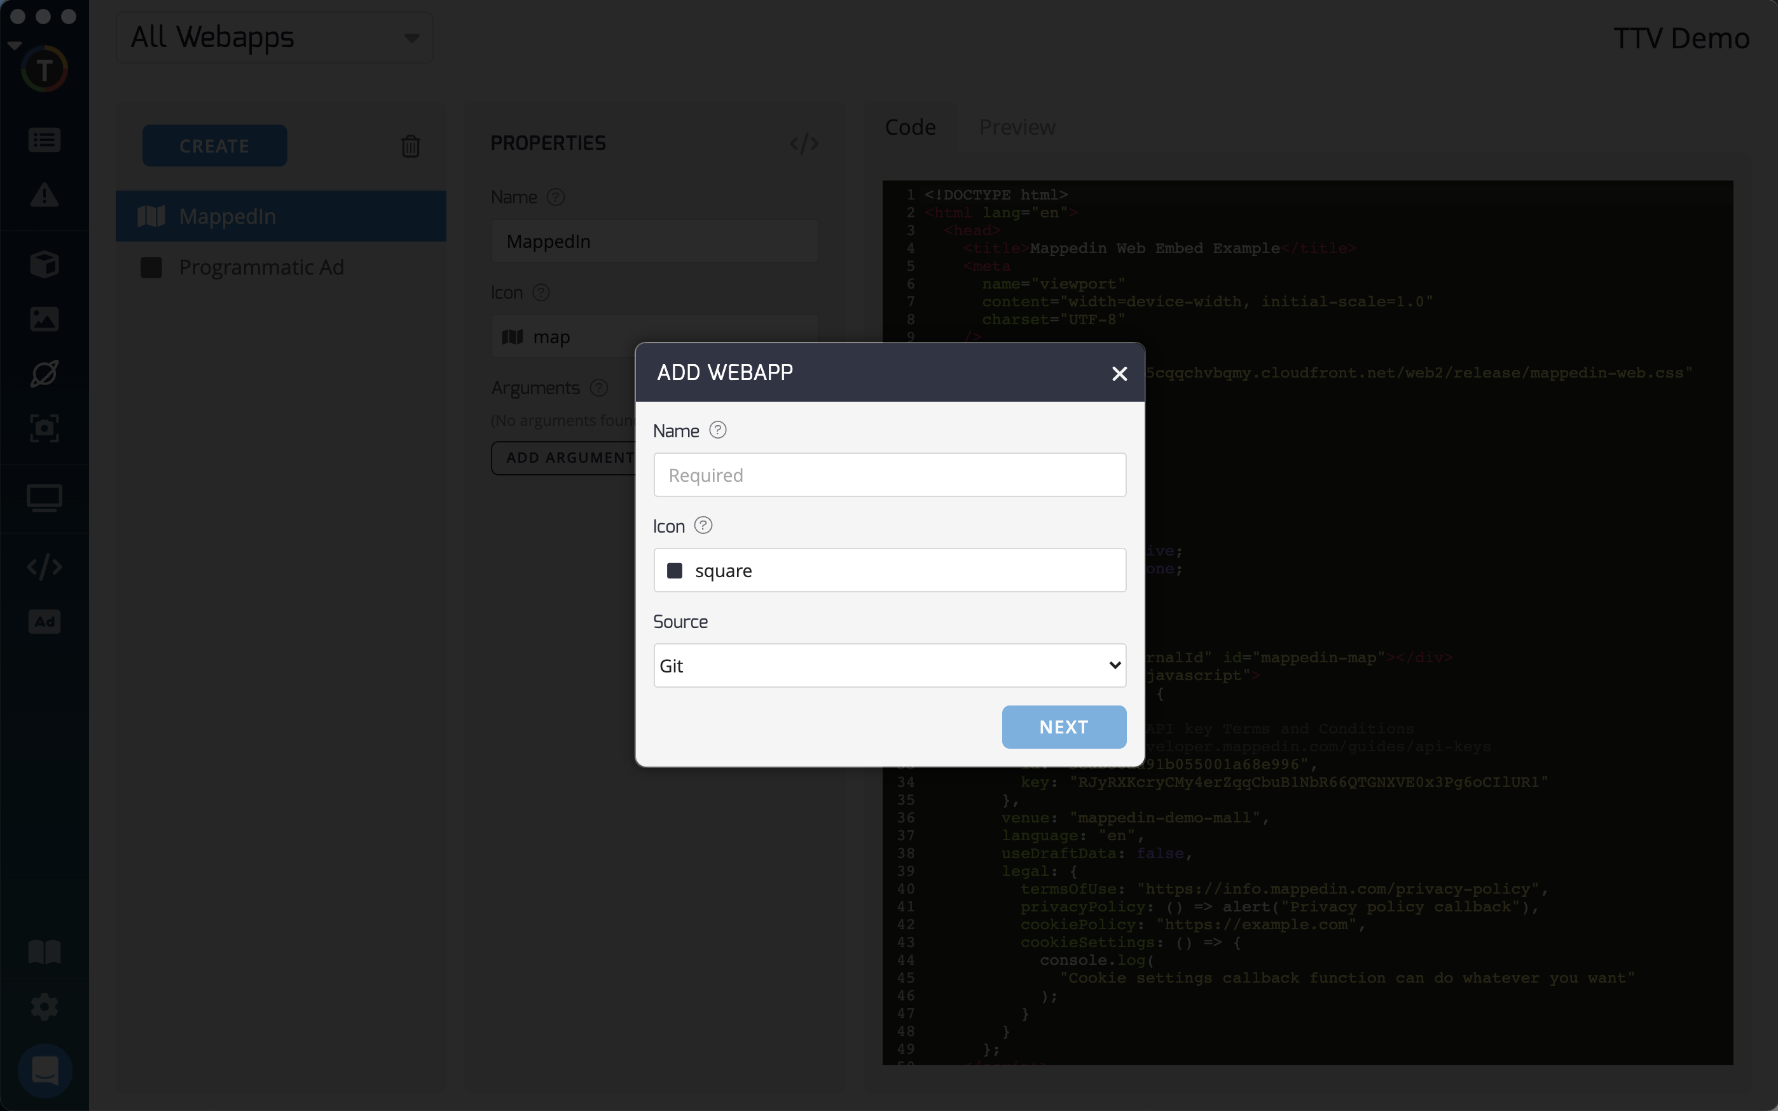Select the Code tab
The width and height of the screenshot is (1778, 1111).
pos(910,127)
